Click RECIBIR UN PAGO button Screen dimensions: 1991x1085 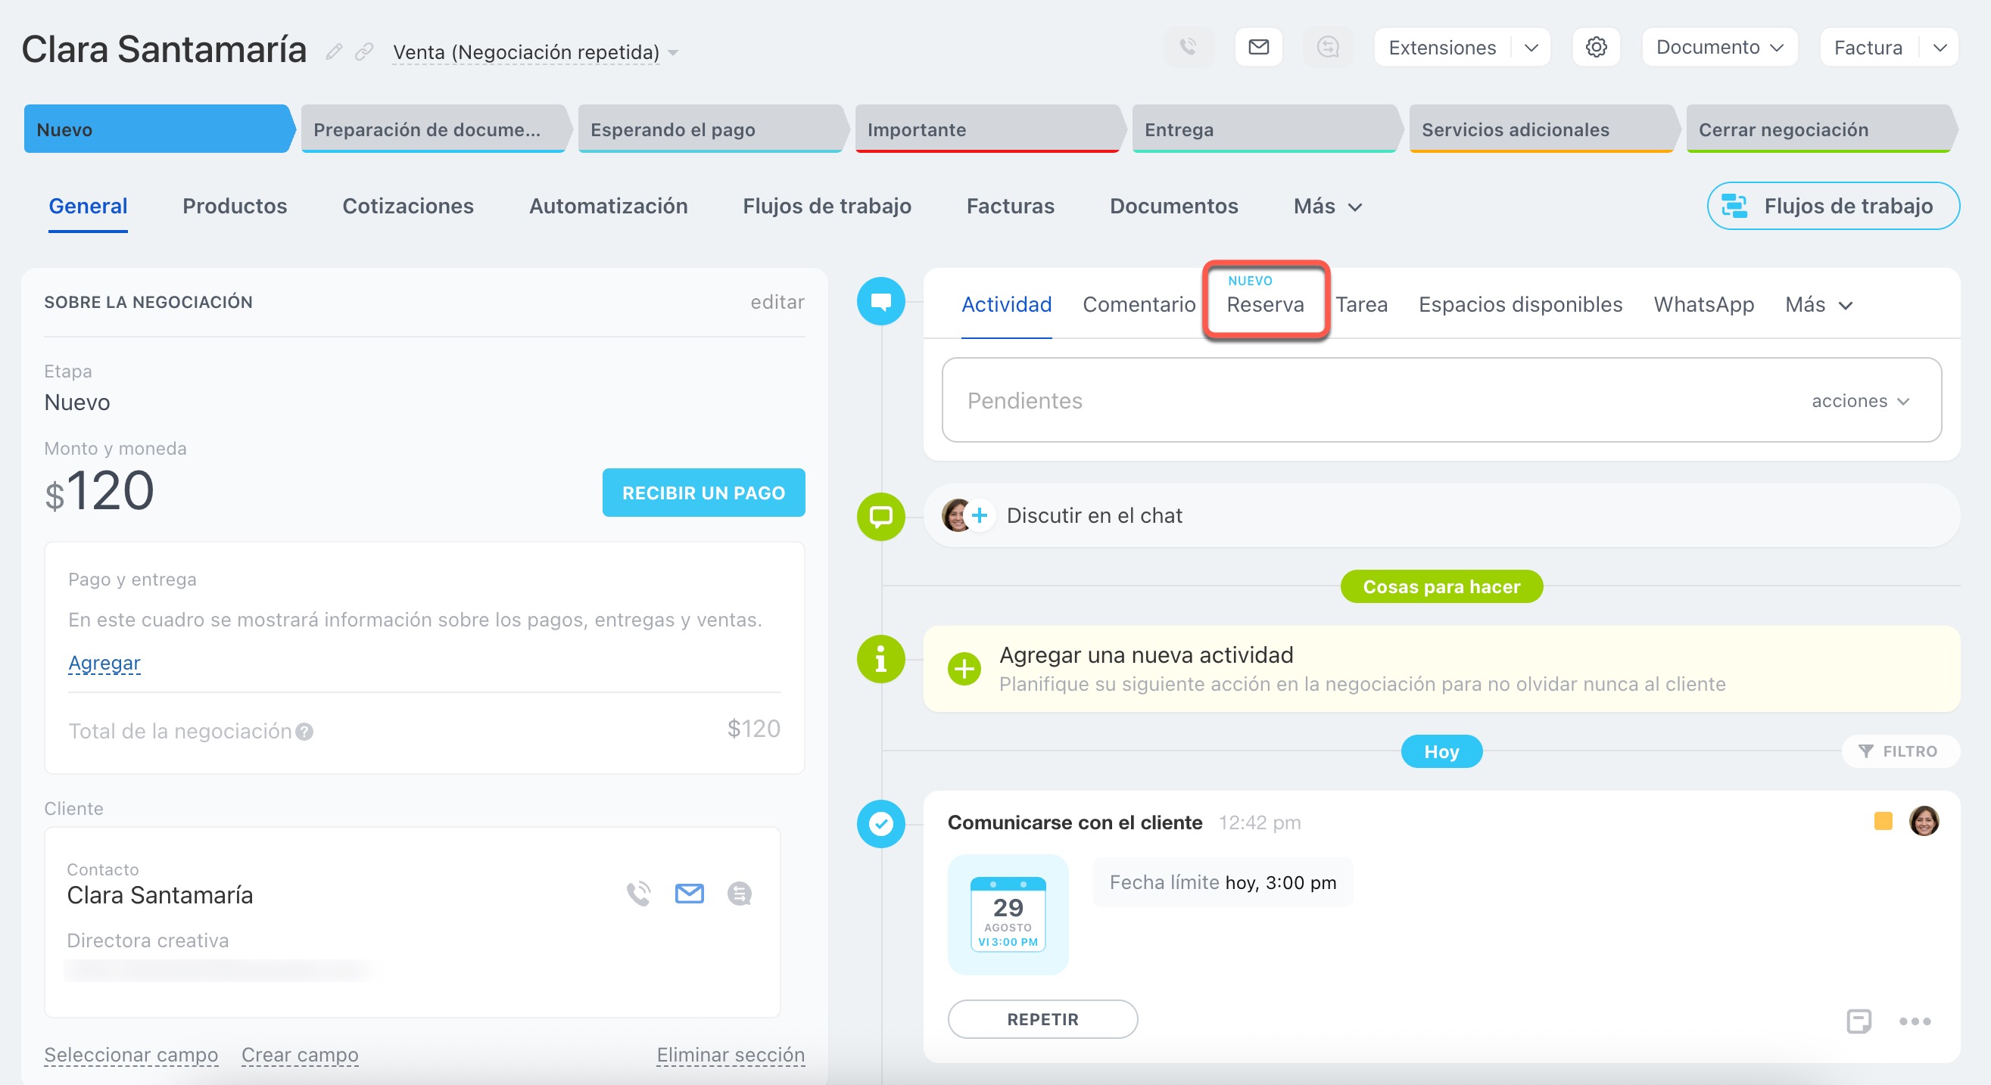703,493
